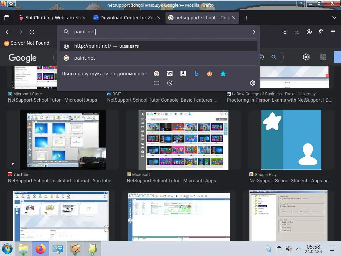Viewport: 341px width, 256px height.
Task: Open NetSupport School Student Google Play link
Action: [290, 181]
